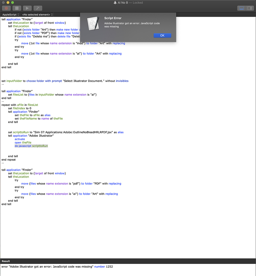The image size is (256, 276).
Task: Click the open theFile line
Action: [23, 142]
